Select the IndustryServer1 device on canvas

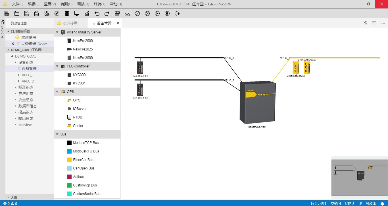pyautogui.click(x=257, y=102)
